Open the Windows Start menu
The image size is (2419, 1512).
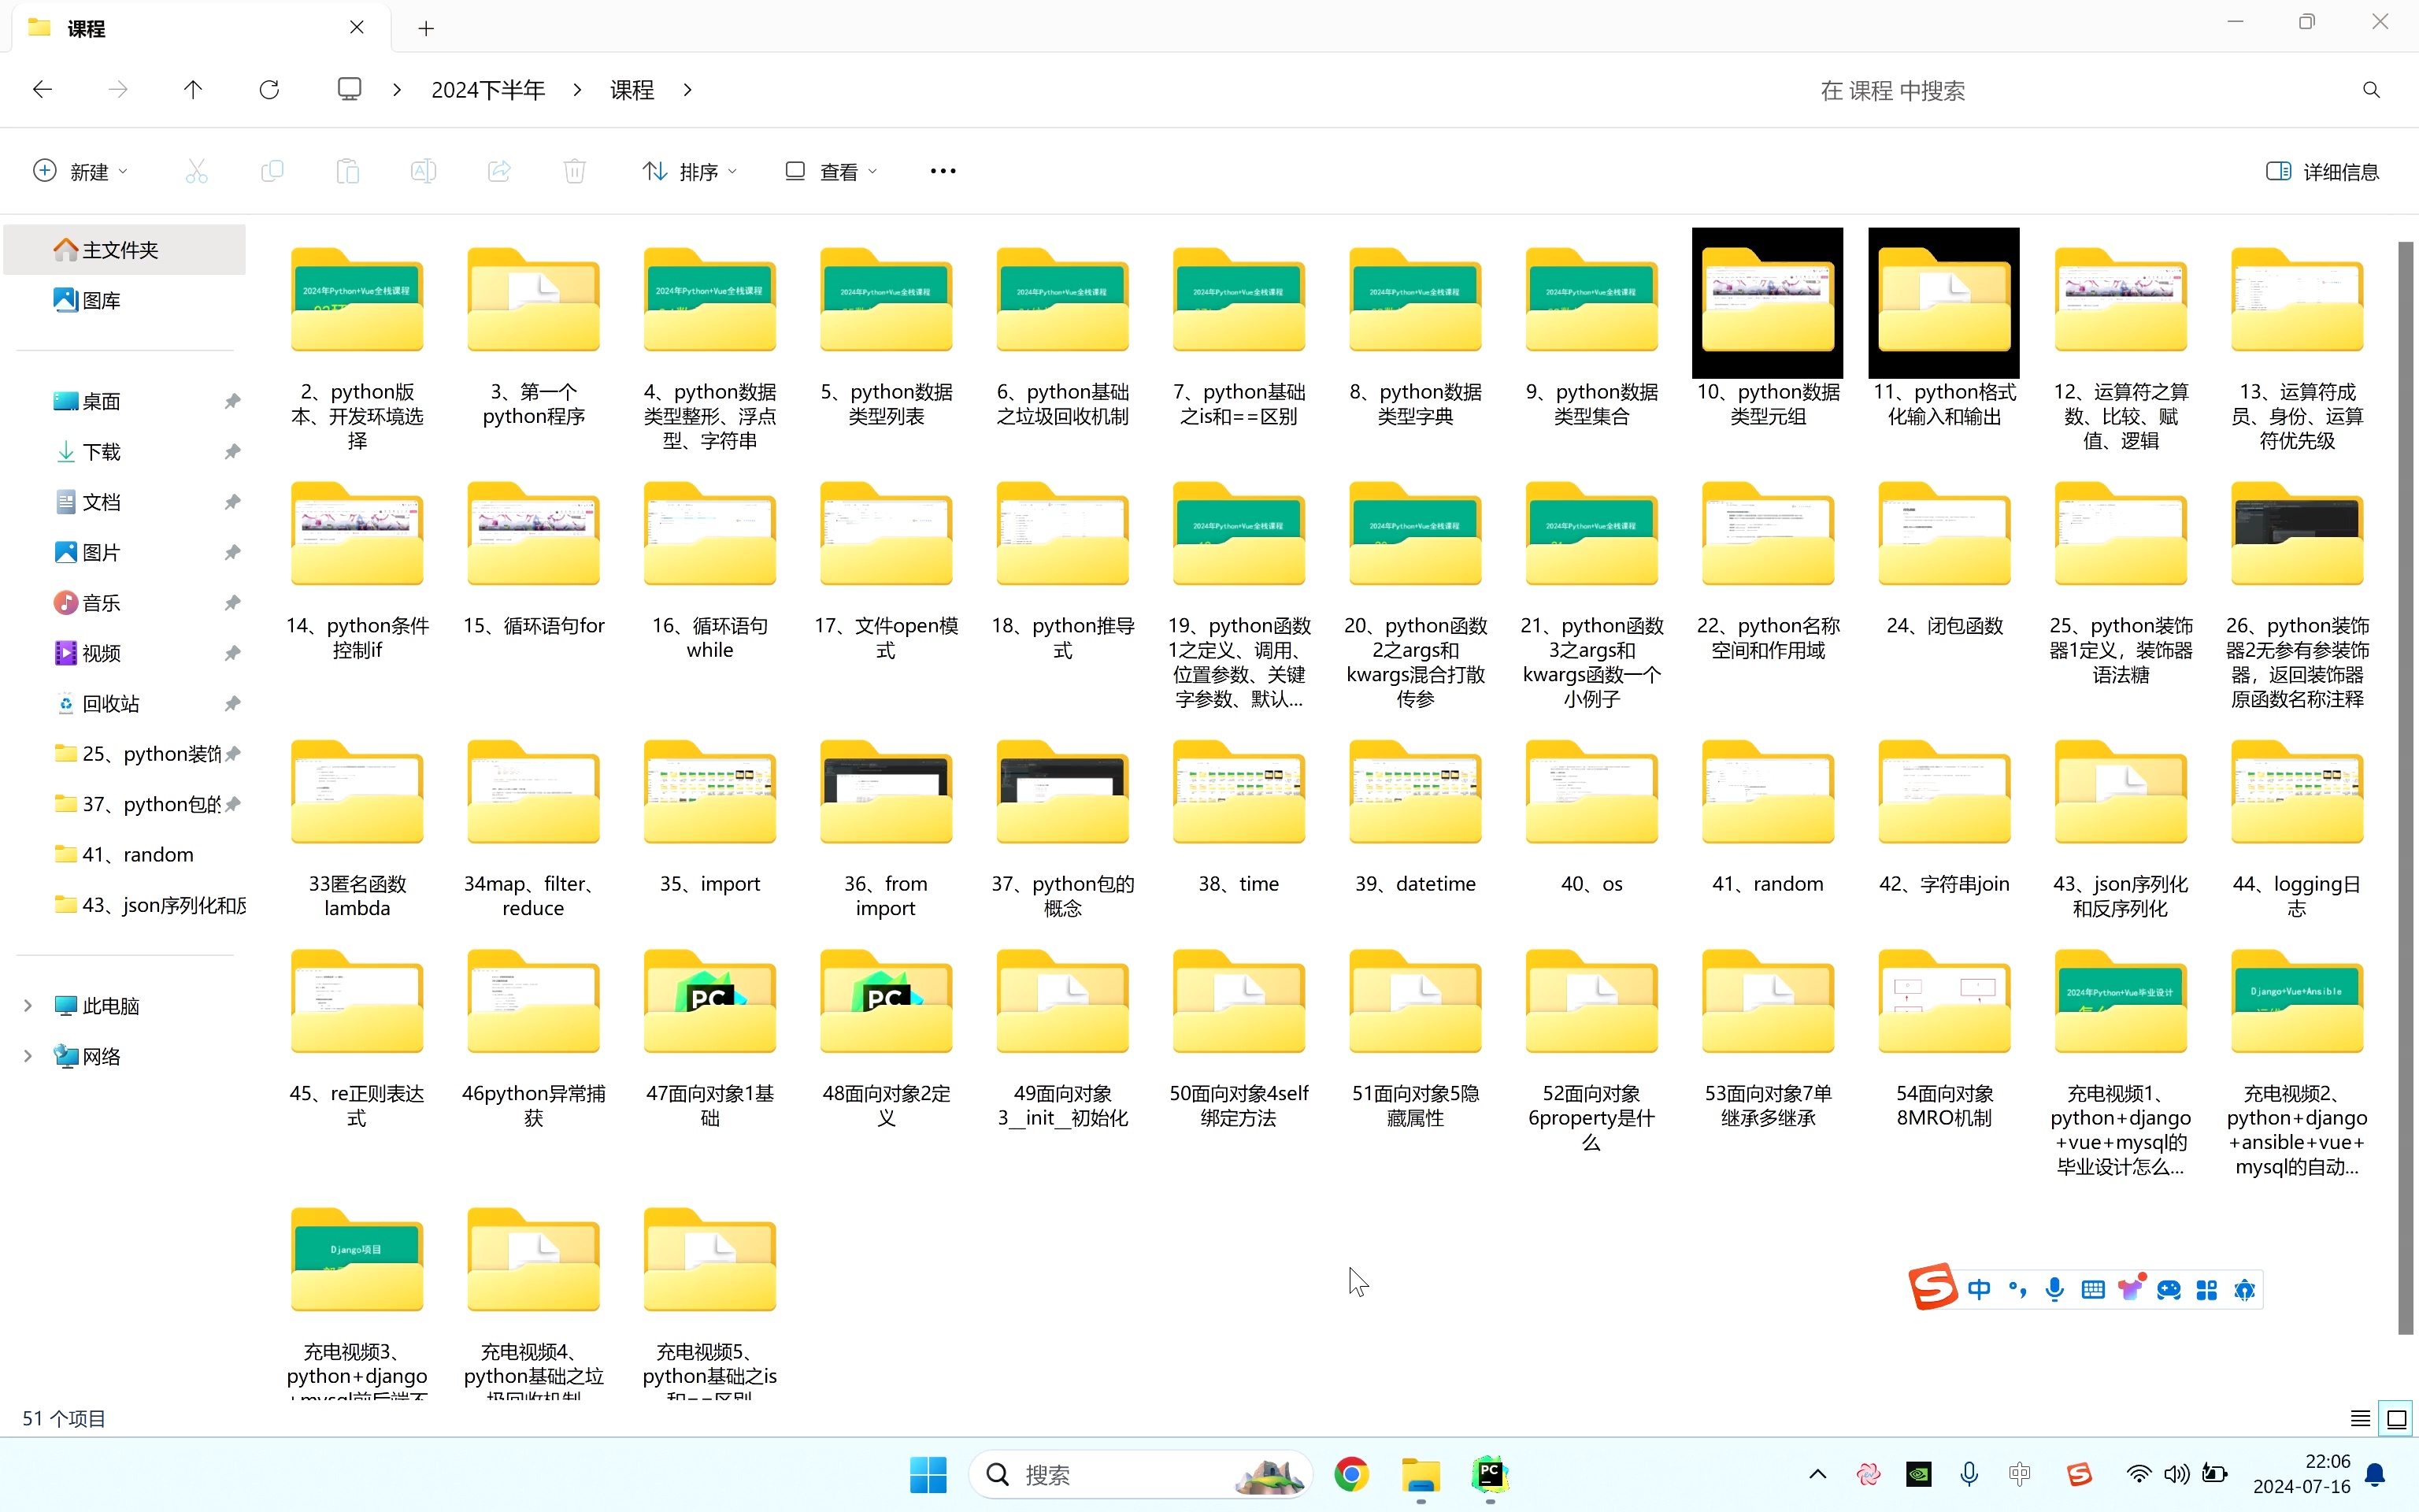[928, 1474]
